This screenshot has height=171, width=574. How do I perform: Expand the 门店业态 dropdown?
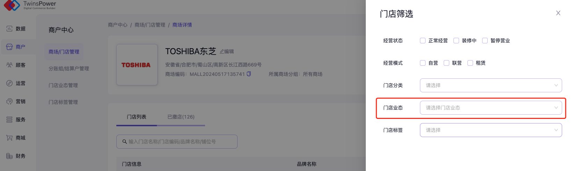coord(491,108)
